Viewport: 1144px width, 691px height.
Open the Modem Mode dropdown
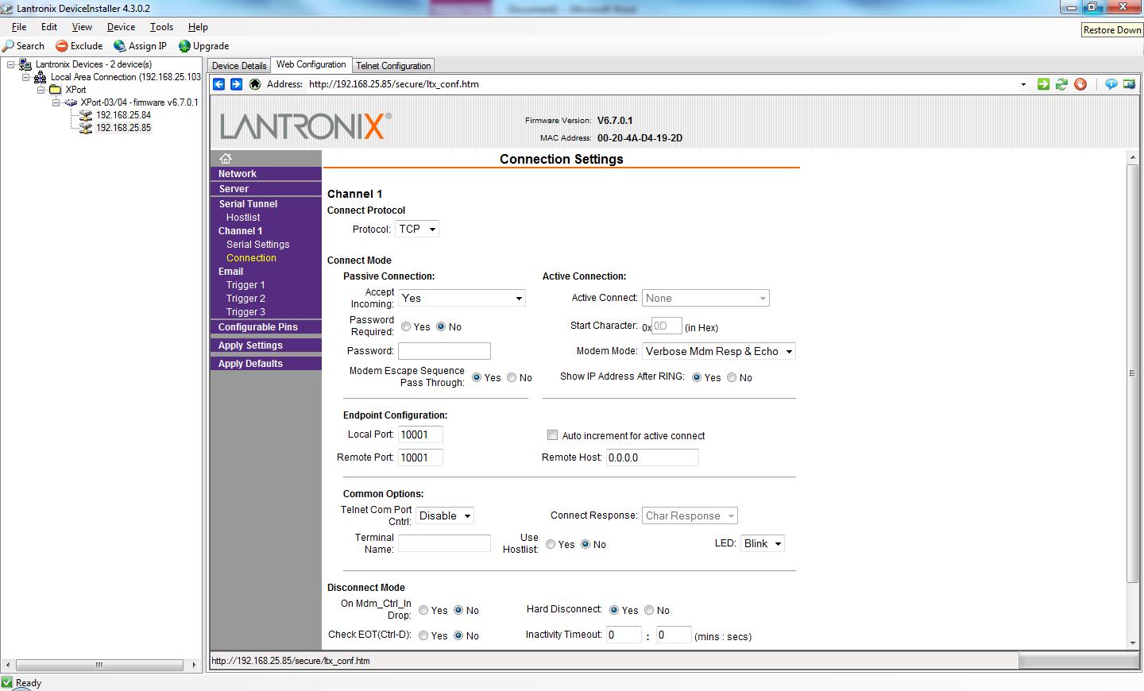point(718,351)
